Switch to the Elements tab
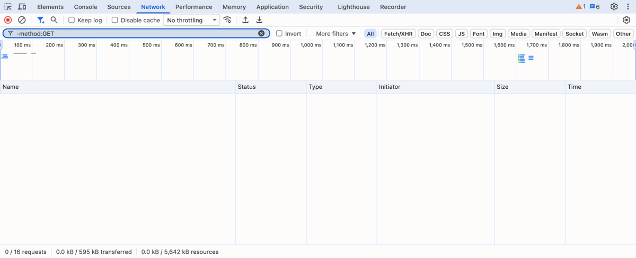The image size is (636, 258). coord(50,7)
